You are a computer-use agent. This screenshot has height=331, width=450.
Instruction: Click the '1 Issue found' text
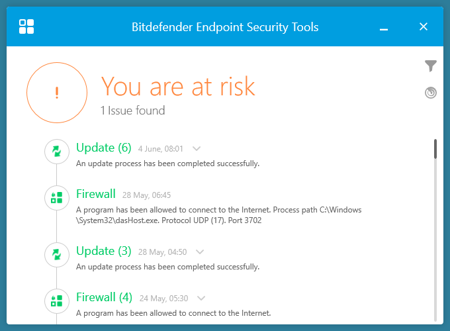click(x=132, y=111)
